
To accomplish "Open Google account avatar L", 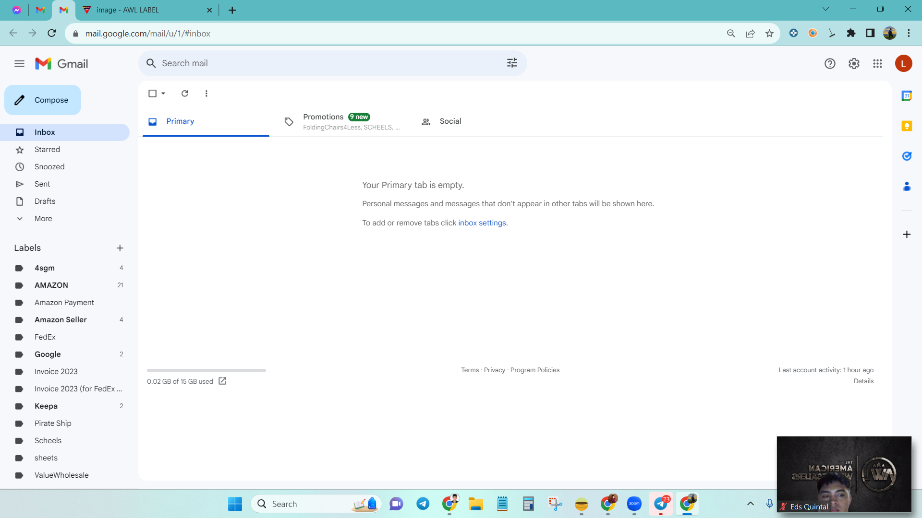I will click(903, 64).
